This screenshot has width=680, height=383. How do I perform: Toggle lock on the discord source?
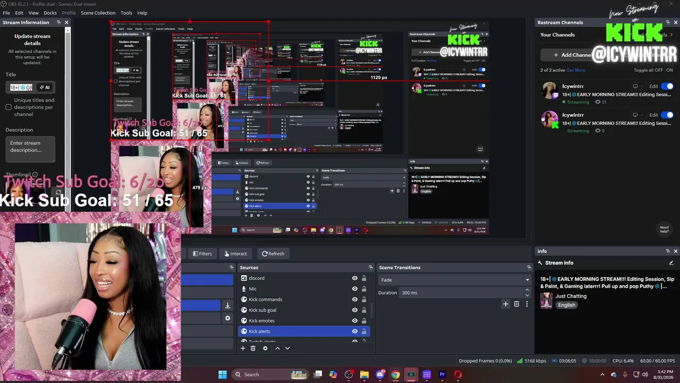point(364,278)
